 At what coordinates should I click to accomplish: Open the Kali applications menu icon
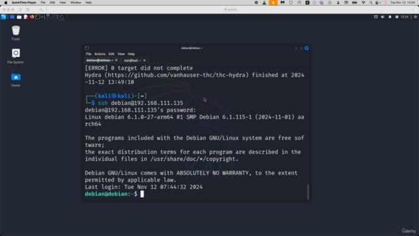3,17
